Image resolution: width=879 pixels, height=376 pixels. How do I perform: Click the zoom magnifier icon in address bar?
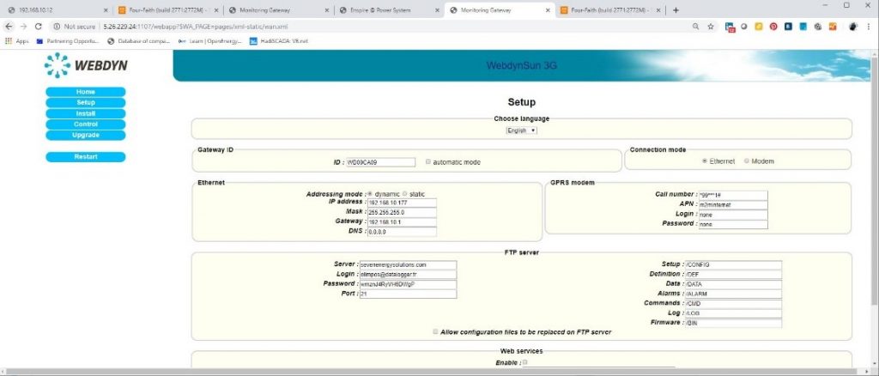point(695,27)
